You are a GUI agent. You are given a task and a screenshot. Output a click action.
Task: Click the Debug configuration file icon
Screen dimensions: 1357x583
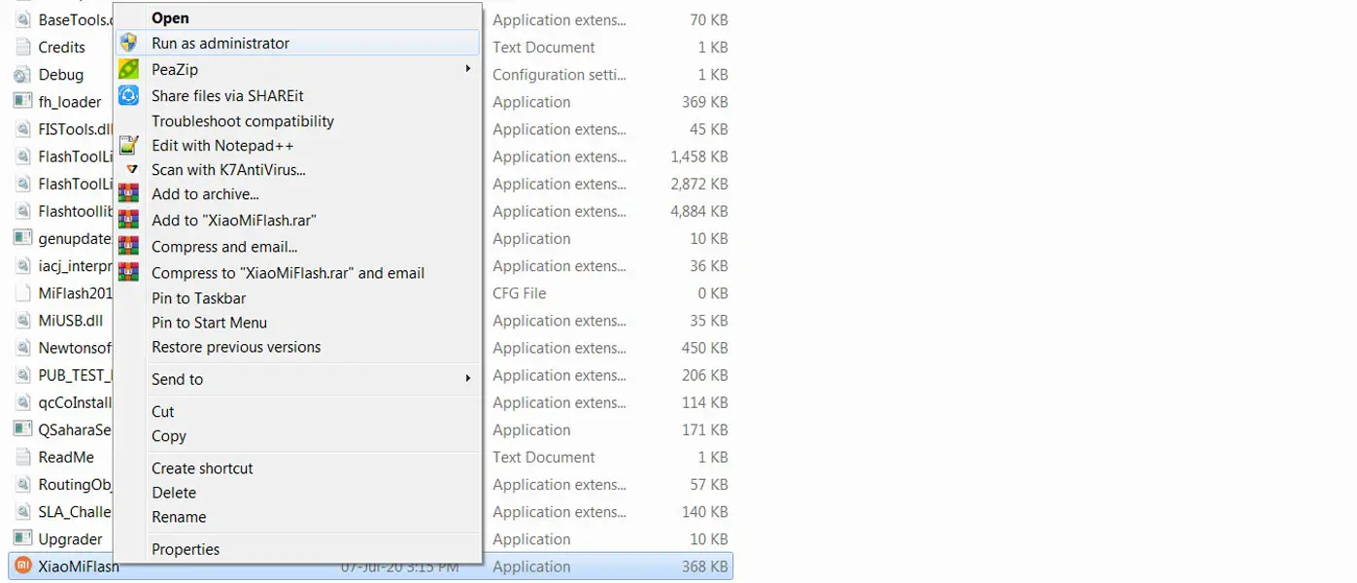pyautogui.click(x=22, y=74)
